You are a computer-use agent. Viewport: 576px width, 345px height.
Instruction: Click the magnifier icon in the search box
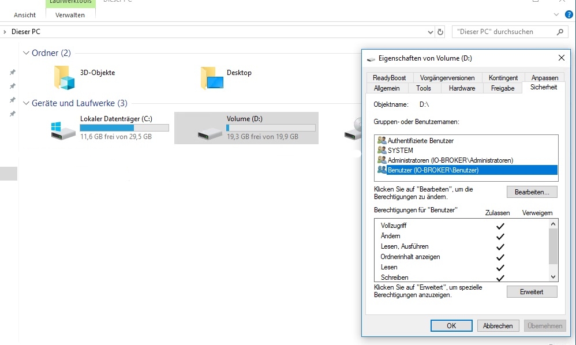[560, 32]
